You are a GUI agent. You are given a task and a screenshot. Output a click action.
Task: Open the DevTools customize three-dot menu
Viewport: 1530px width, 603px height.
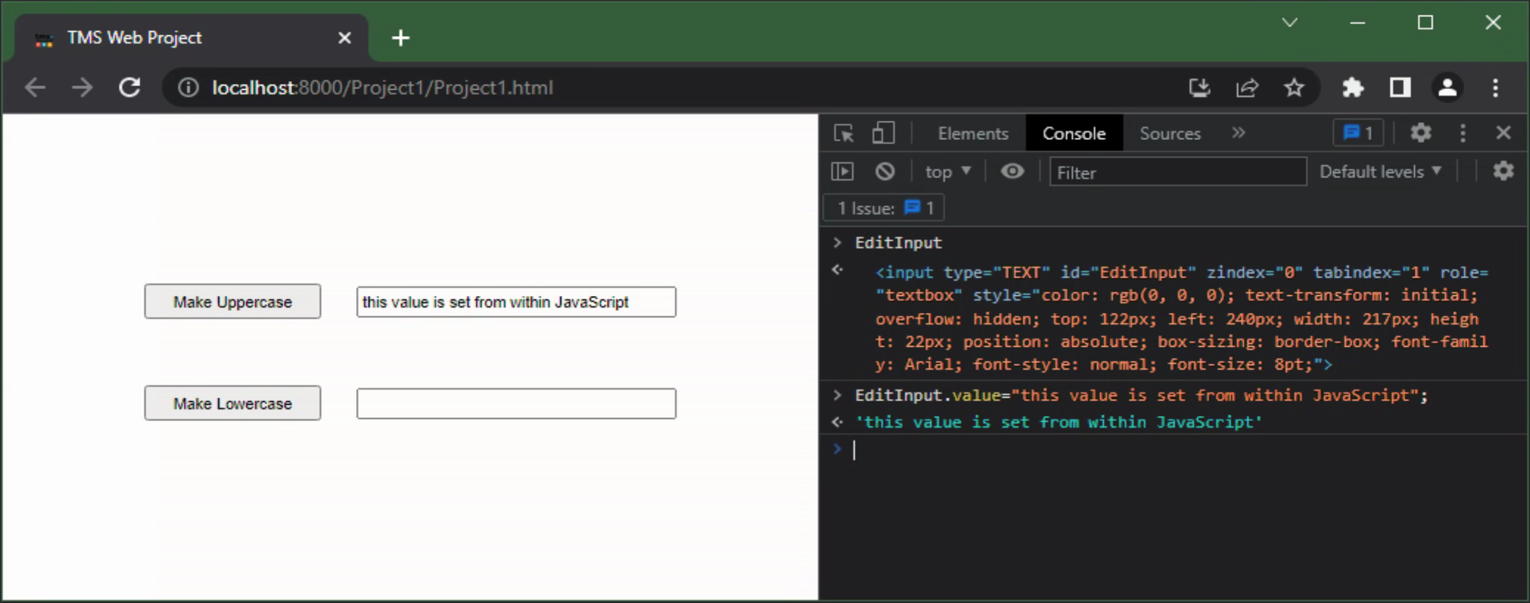click(1463, 133)
